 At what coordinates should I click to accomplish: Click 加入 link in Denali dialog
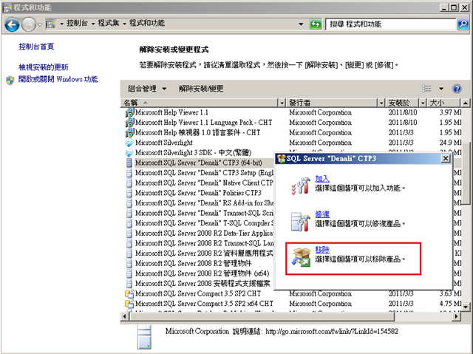(x=322, y=179)
